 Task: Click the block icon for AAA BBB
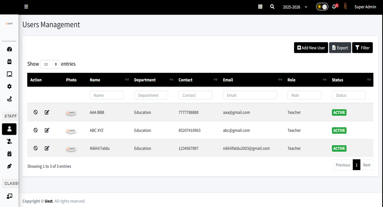pyautogui.click(x=36, y=112)
